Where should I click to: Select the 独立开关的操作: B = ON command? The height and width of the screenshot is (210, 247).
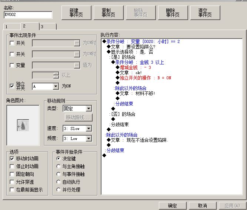click(143, 78)
